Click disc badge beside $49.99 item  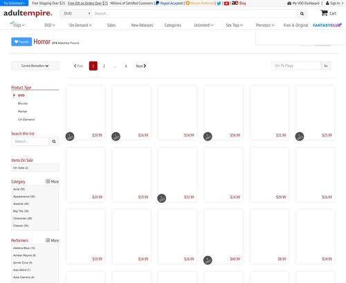click(x=208, y=260)
